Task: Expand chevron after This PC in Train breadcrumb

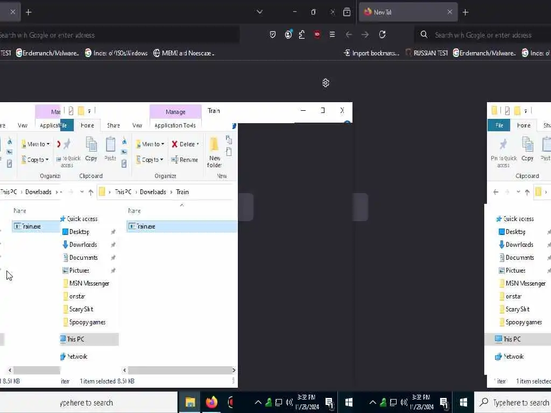Action: (136, 192)
